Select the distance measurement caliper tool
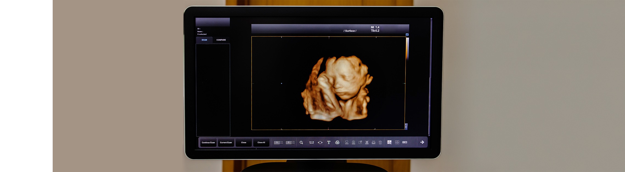 coord(311,143)
